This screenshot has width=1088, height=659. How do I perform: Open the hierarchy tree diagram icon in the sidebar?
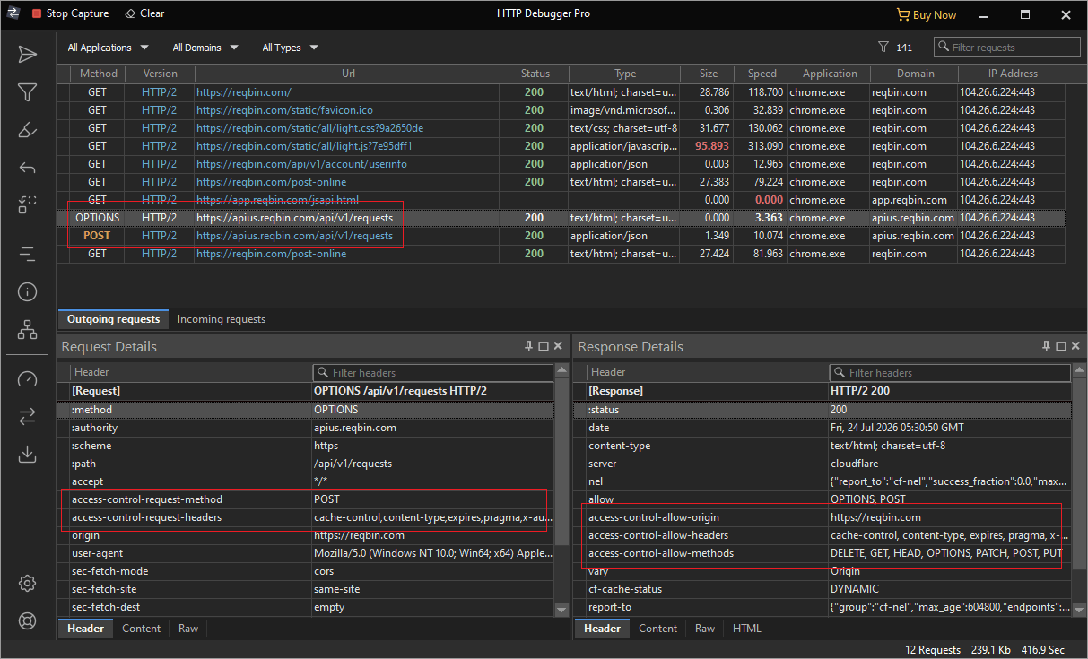click(27, 329)
